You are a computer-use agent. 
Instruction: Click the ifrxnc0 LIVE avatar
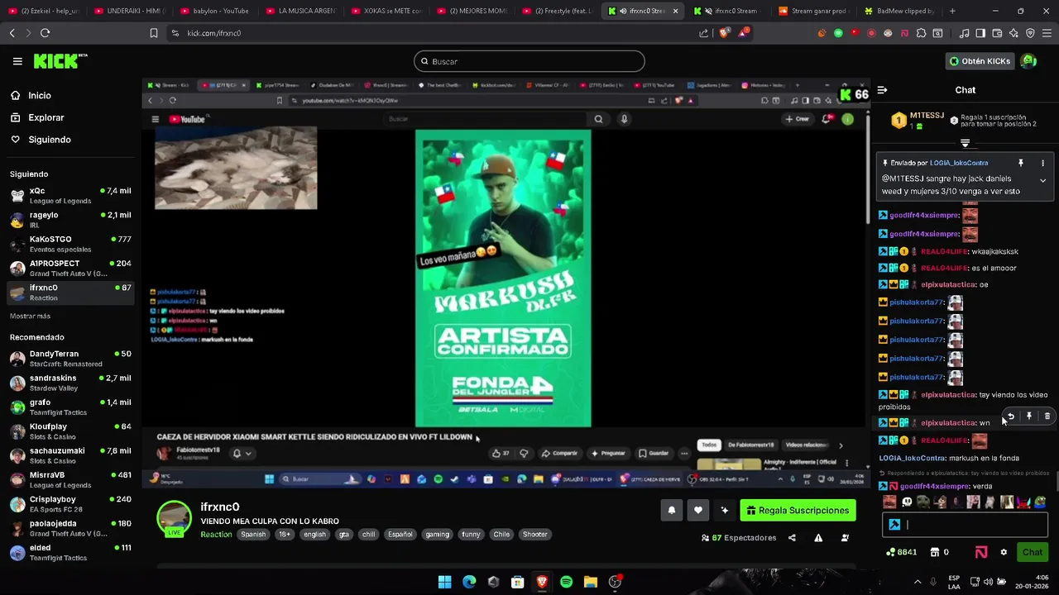174,518
